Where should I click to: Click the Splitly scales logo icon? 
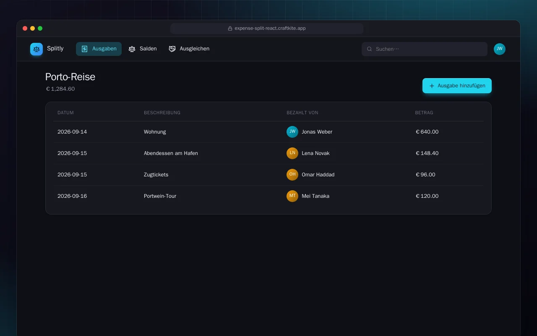point(36,49)
